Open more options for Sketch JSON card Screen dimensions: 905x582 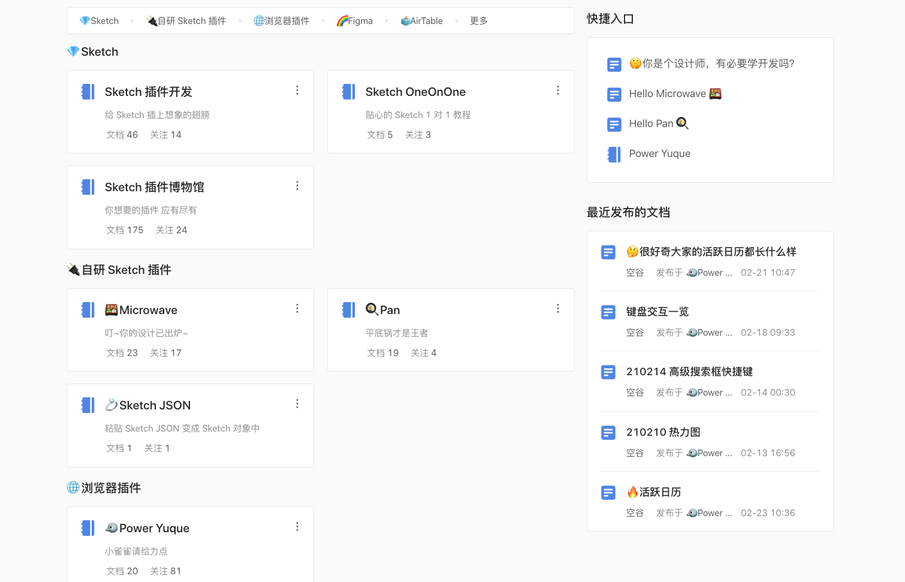[x=297, y=404]
